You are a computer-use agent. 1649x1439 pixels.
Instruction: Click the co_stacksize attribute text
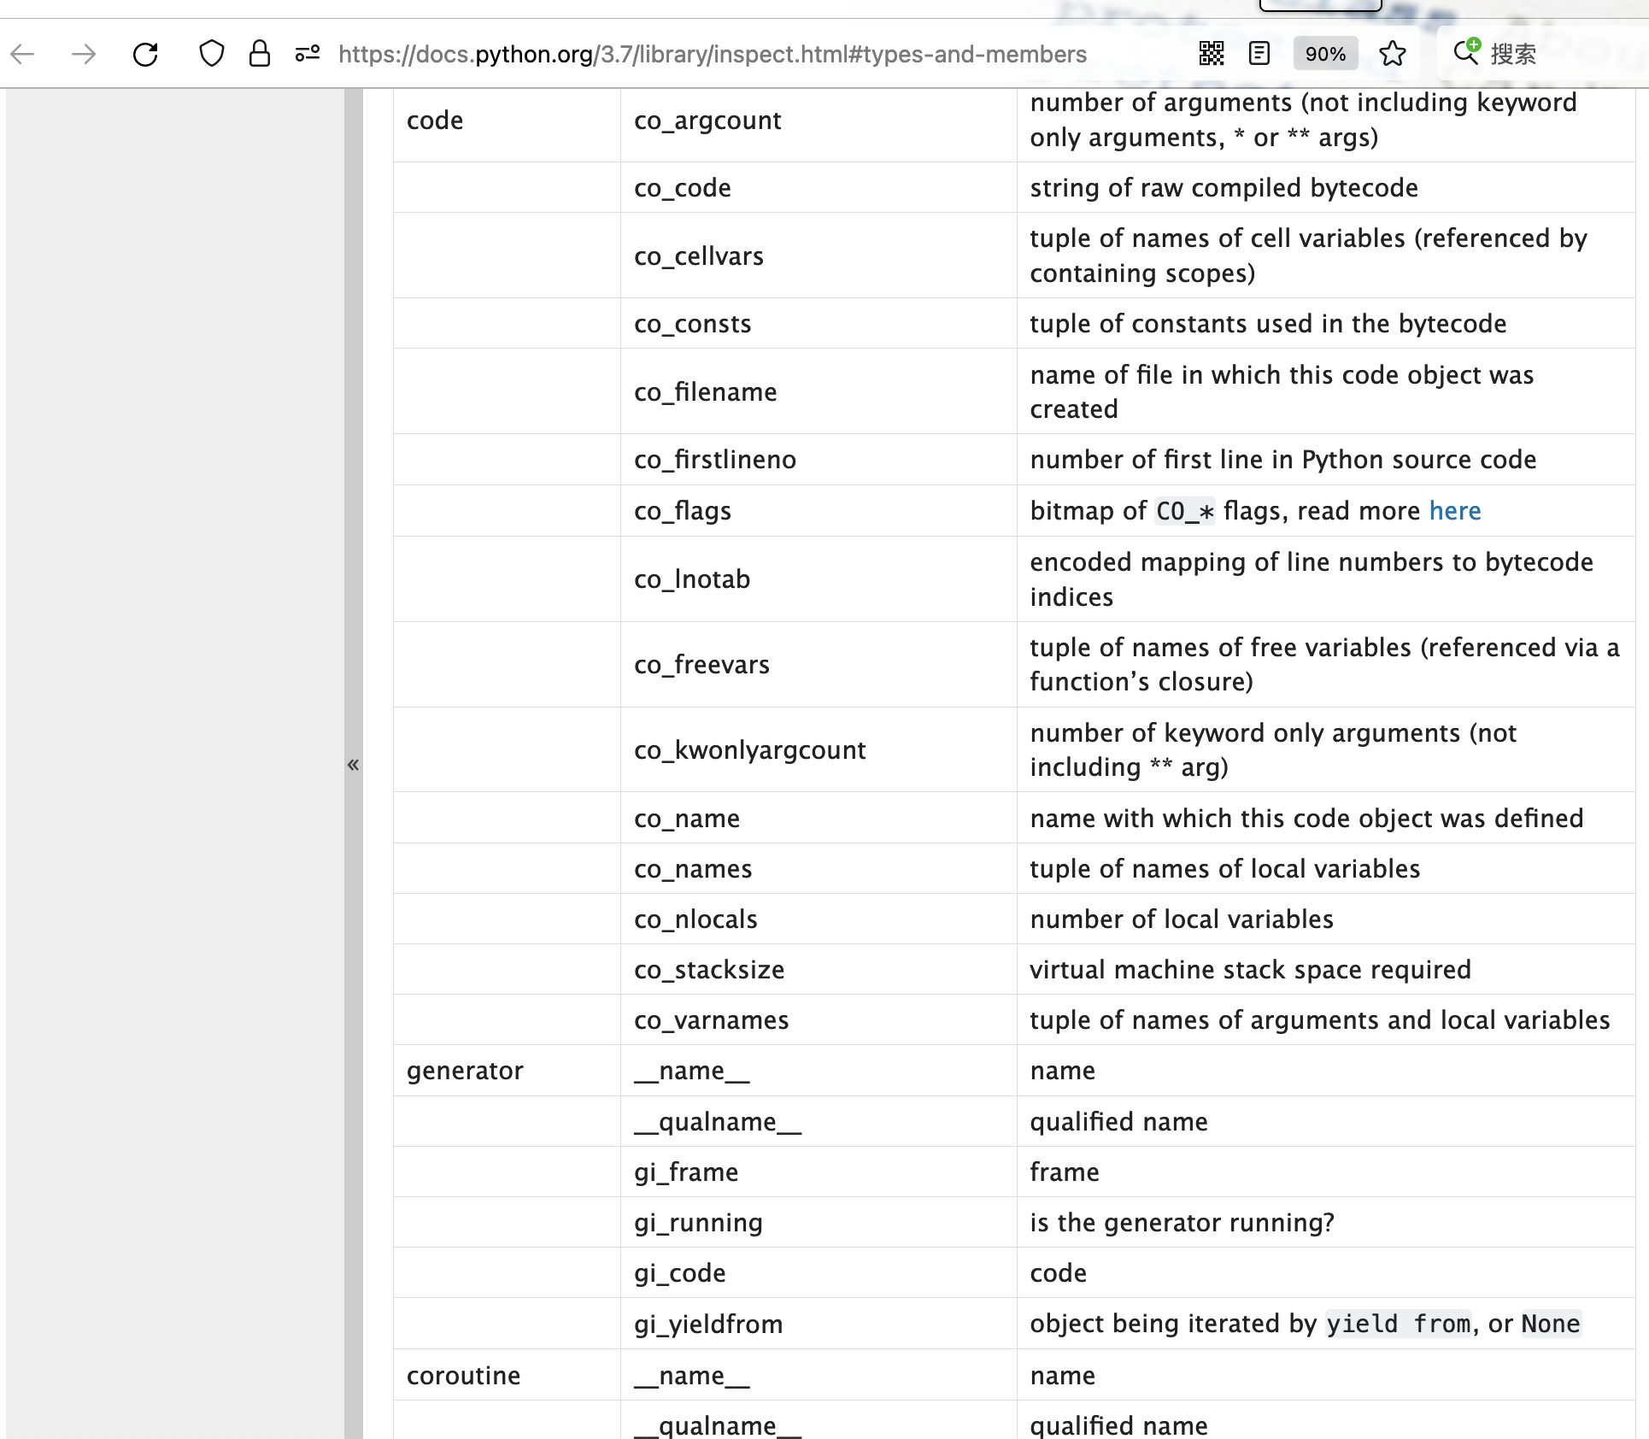point(709,970)
